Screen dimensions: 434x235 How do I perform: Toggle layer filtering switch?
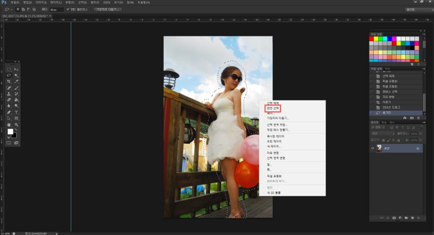[422, 128]
